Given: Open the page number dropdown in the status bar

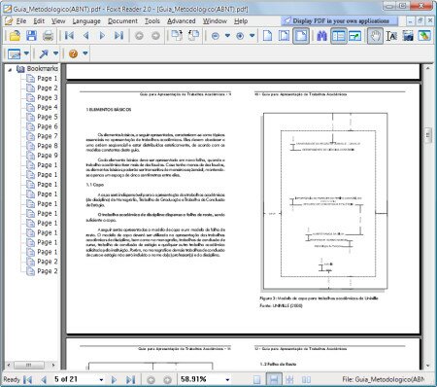Looking at the screenshot, I should point(101,379).
